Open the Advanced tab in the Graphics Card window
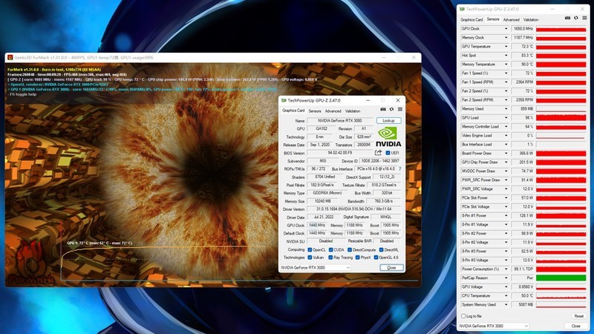 333,111
